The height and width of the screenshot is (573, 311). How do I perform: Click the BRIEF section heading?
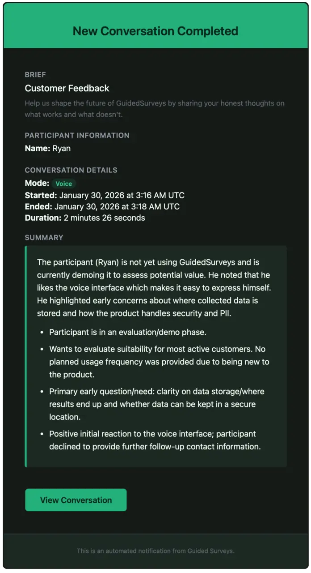tap(35, 74)
